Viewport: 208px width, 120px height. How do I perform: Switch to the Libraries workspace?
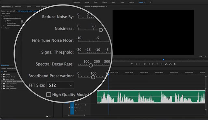pyautogui.click(x=131, y=2)
